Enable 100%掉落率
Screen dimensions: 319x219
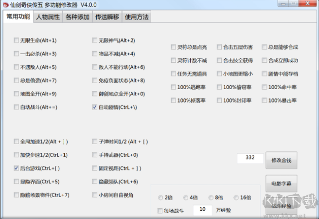[173, 100]
